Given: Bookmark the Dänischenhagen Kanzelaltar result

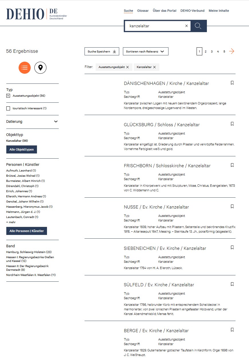Looking at the screenshot, I should coord(232,83).
